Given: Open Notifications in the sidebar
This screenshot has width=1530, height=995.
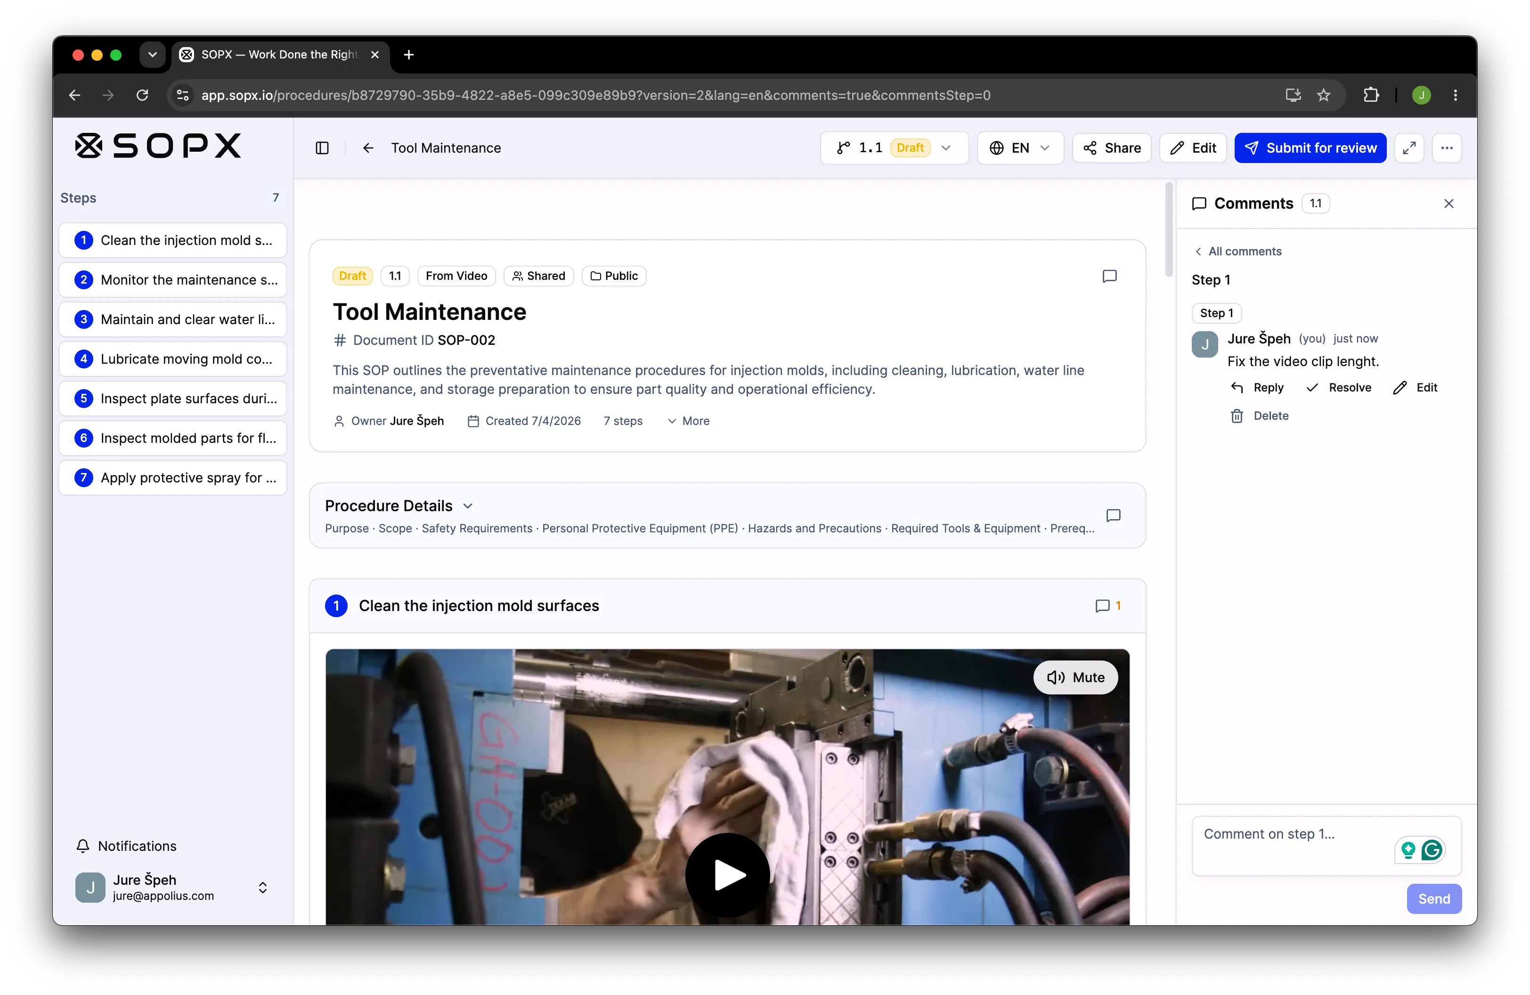Looking at the screenshot, I should 126,846.
